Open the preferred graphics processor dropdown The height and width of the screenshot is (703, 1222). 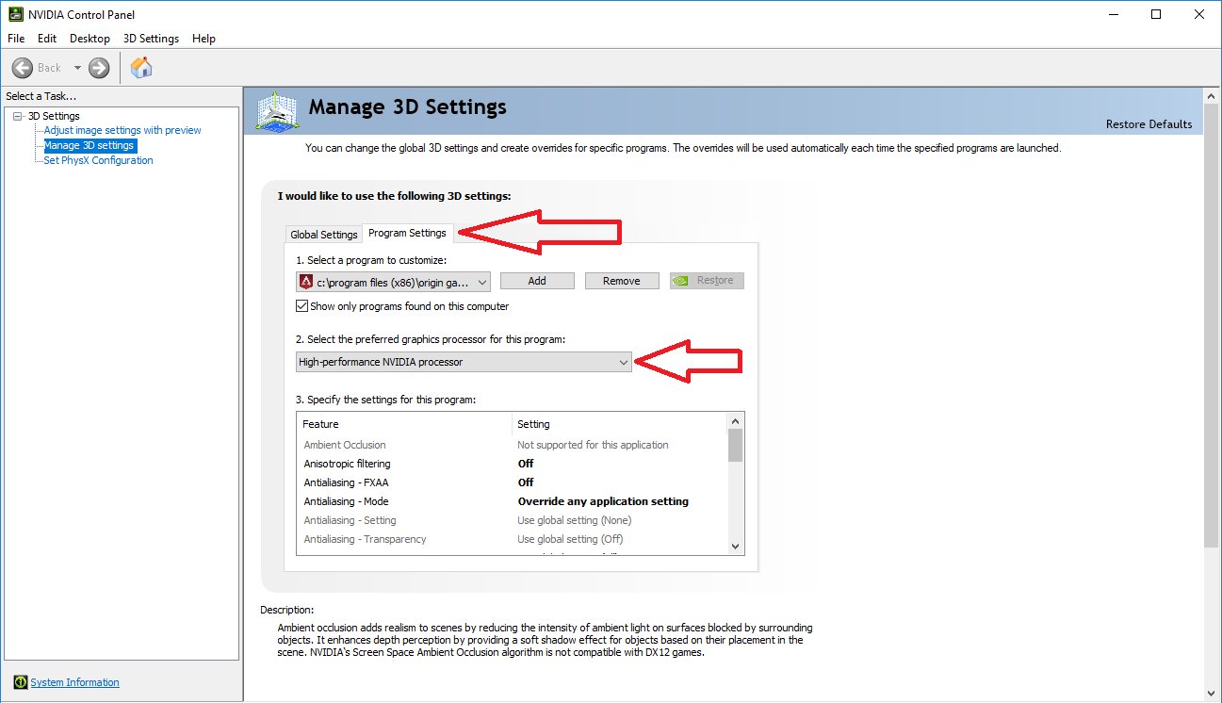(x=464, y=362)
